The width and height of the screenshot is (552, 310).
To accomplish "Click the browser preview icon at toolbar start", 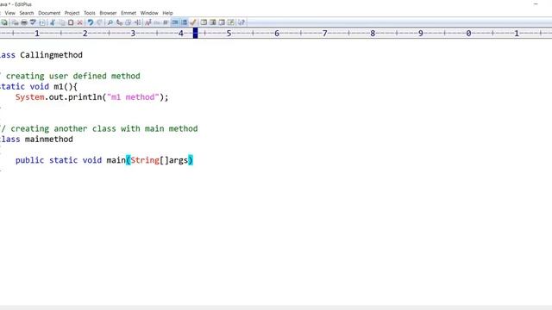I will coord(4,22).
